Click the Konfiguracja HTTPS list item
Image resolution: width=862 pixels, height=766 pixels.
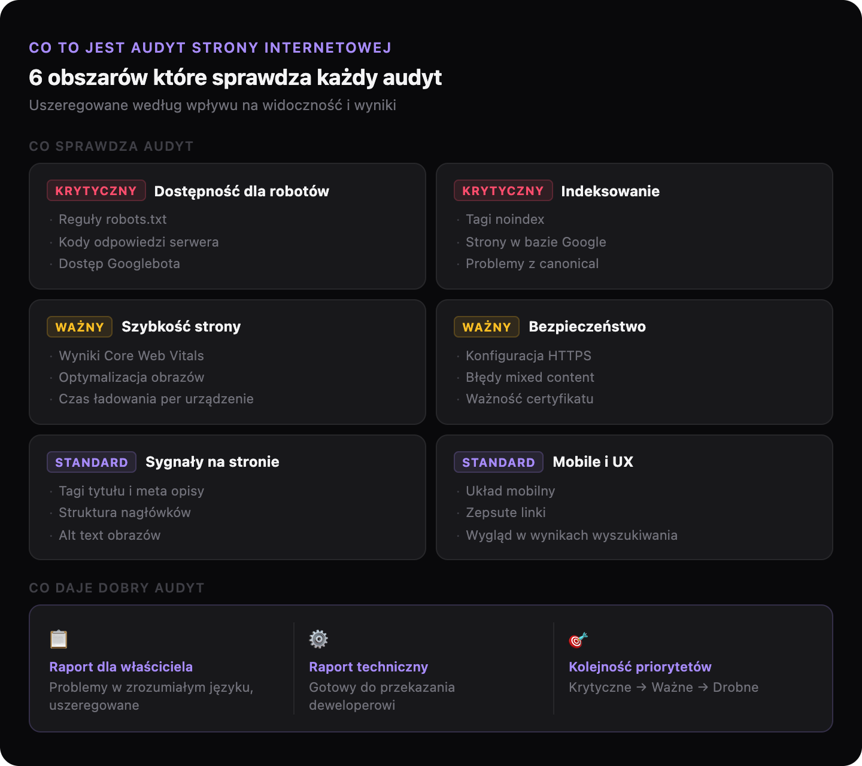tap(529, 355)
